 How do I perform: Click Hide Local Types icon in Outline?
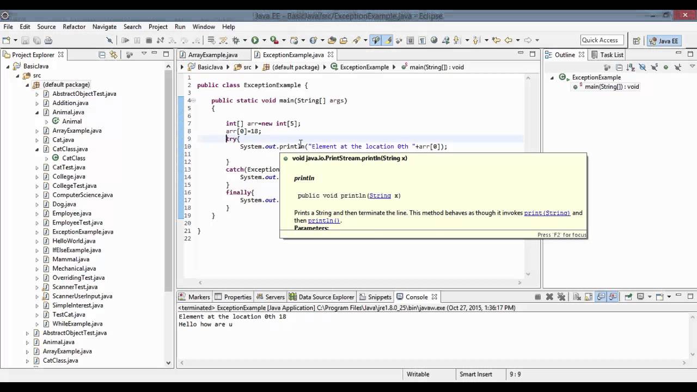[678, 68]
